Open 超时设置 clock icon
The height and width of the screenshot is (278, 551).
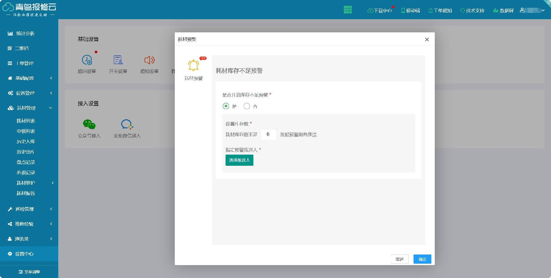point(87,60)
